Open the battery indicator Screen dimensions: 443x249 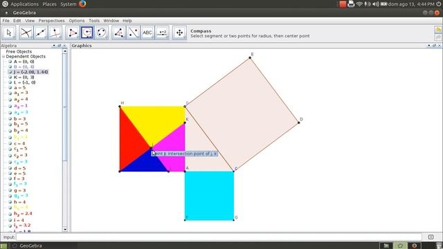click(x=383, y=4)
